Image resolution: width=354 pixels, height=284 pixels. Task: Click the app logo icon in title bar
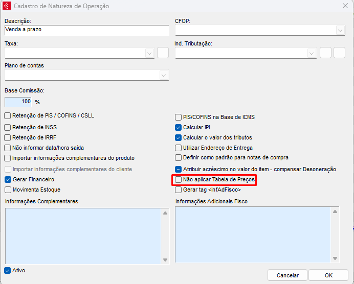click(x=7, y=6)
